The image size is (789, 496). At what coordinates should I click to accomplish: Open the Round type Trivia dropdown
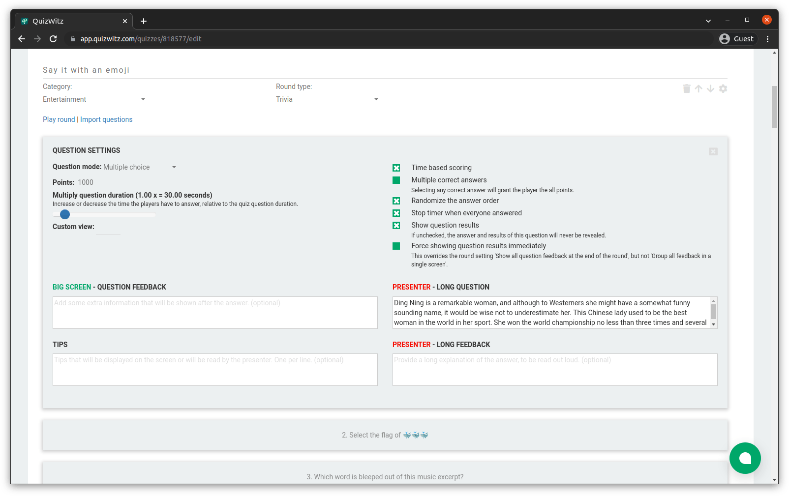point(327,99)
